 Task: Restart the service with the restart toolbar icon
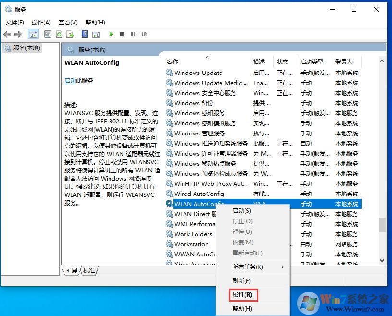(144, 34)
